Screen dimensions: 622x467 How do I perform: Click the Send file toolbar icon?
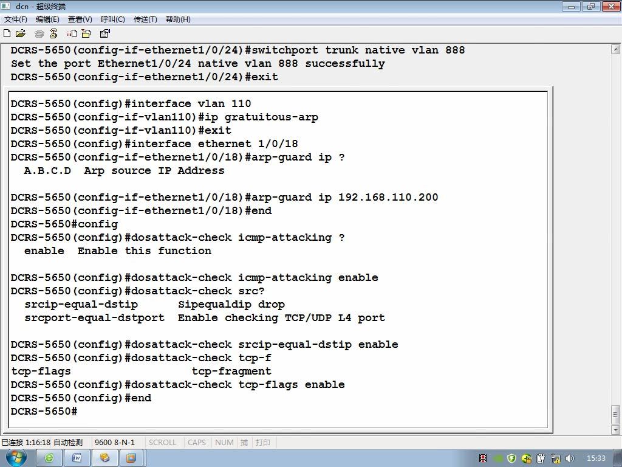tap(72, 34)
